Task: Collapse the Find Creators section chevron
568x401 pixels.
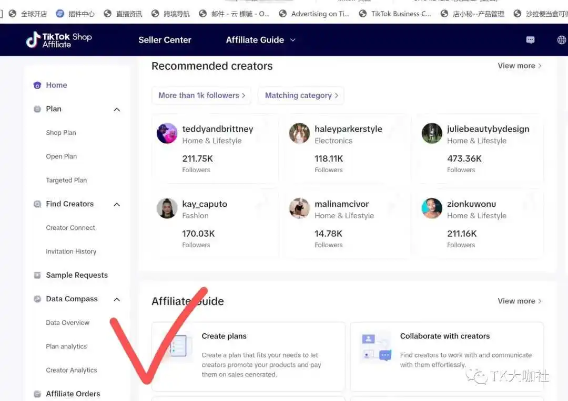Action: pyautogui.click(x=117, y=204)
